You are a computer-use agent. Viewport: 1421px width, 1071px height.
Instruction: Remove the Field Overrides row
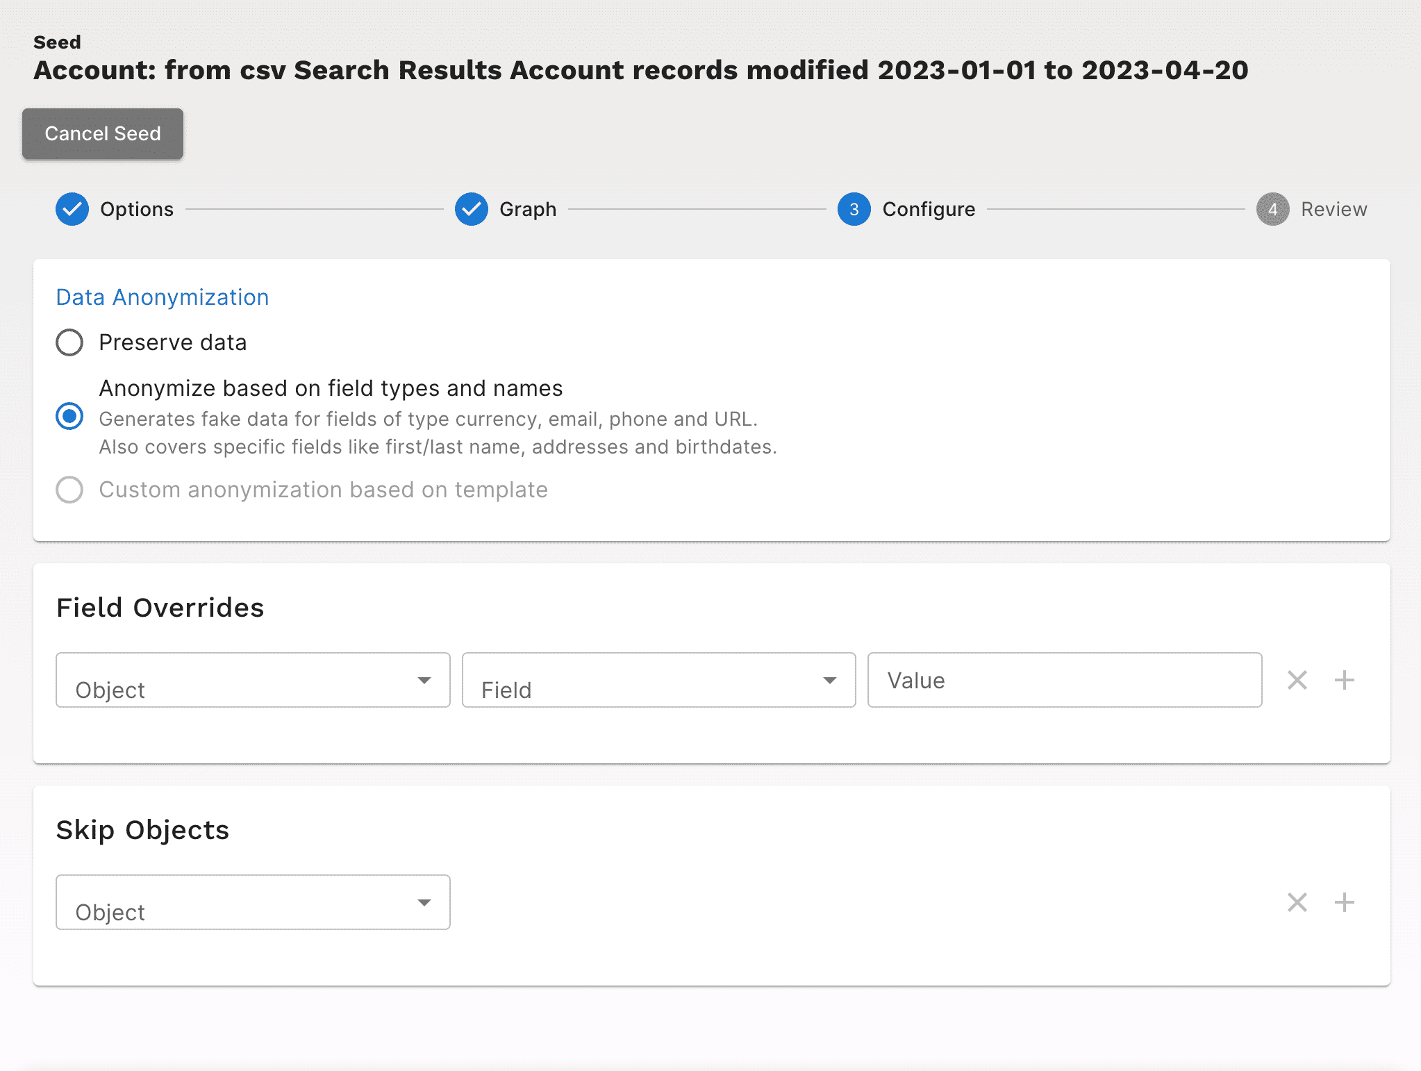1296,680
